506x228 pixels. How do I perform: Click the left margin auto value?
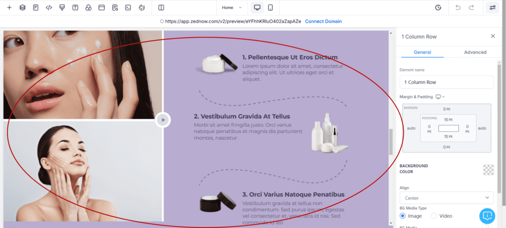tap(411, 128)
